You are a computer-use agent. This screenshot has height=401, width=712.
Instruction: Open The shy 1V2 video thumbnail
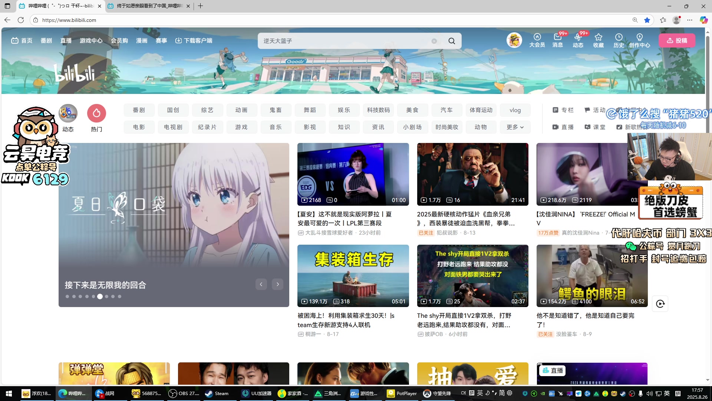click(472, 276)
